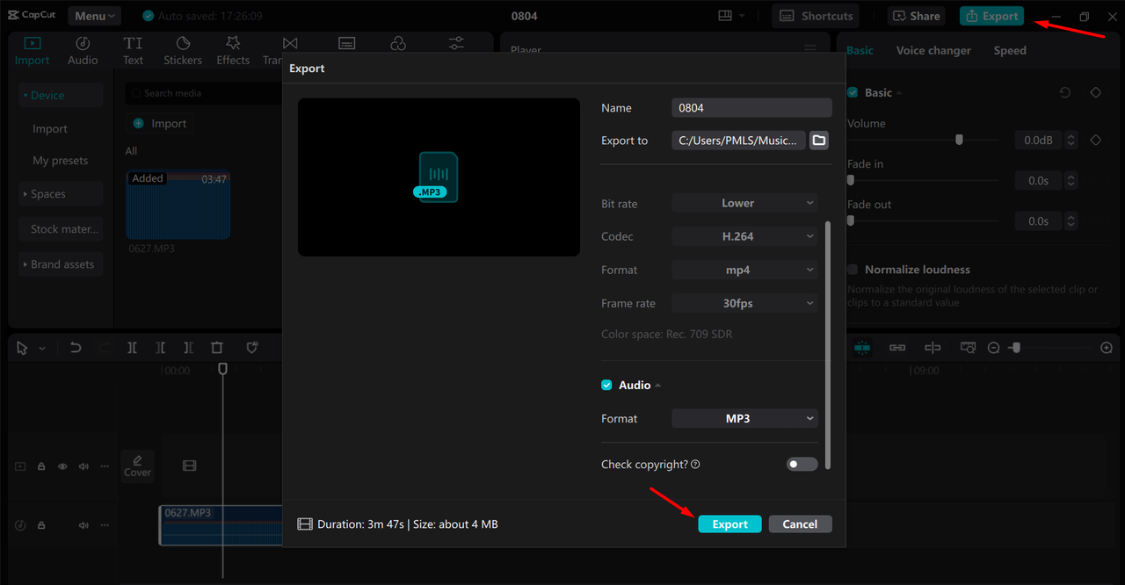Open the selection tool dropdown arrow
Image resolution: width=1125 pixels, height=585 pixels.
click(42, 349)
